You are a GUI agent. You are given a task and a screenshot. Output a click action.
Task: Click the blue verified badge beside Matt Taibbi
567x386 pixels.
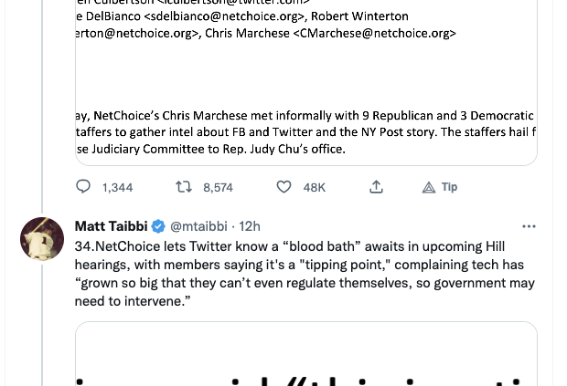click(157, 226)
